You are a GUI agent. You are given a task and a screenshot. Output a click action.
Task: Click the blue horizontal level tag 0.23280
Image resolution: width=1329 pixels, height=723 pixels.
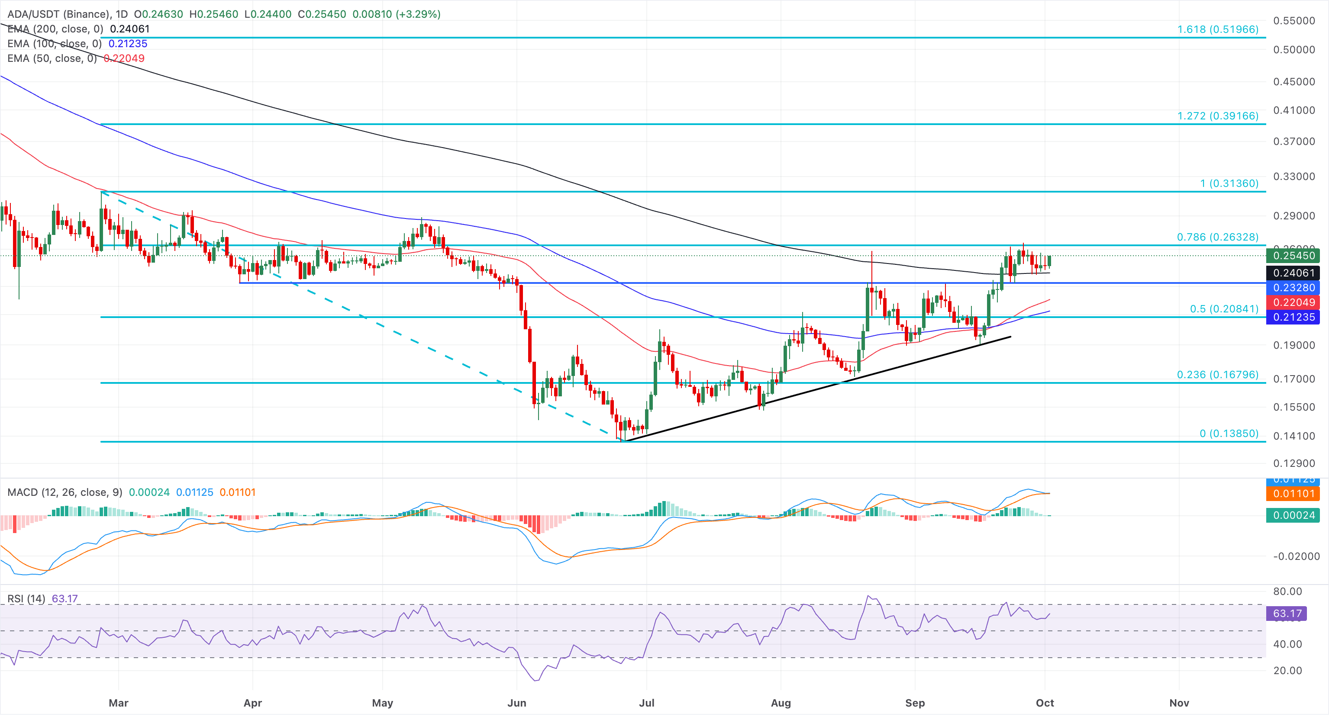(x=1293, y=288)
